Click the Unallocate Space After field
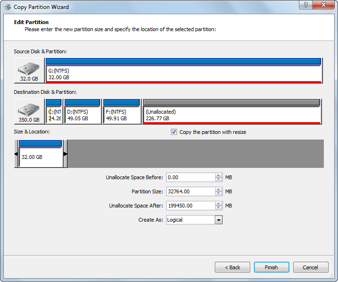 tap(191, 206)
